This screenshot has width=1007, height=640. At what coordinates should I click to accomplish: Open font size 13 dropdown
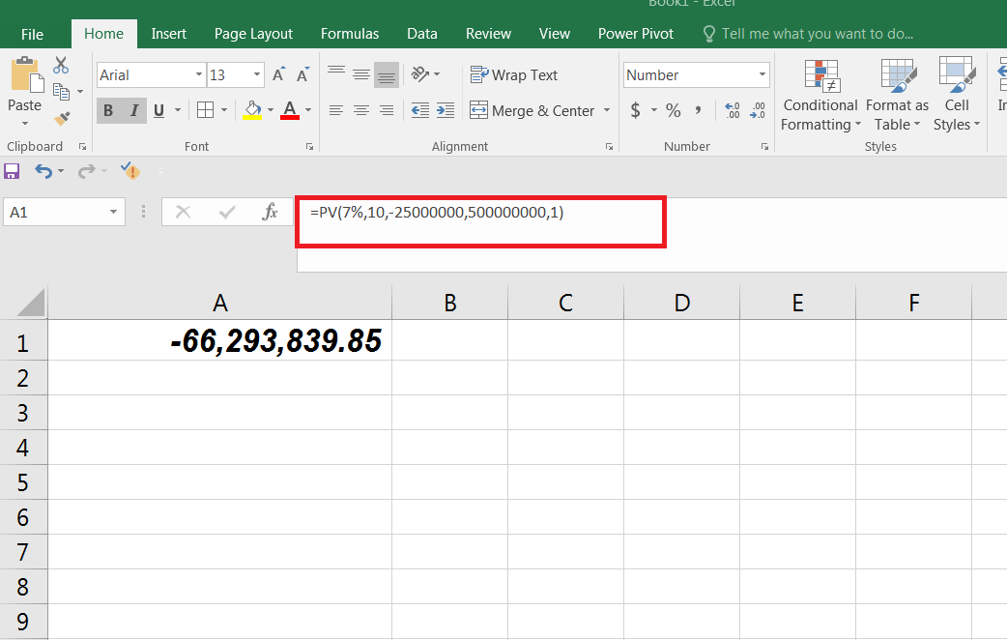point(257,74)
